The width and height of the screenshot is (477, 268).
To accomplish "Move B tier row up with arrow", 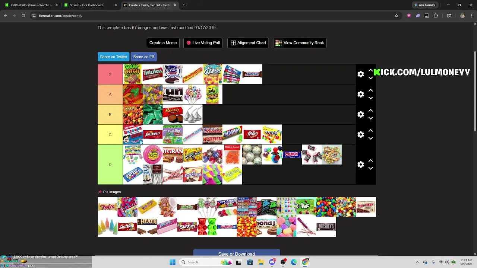I will coord(370,111).
